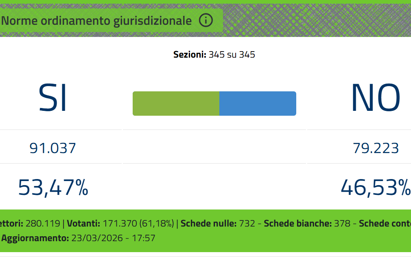This screenshot has height=257, width=411.
Task: Click the NO vote count 79.223
Action: pyautogui.click(x=376, y=148)
